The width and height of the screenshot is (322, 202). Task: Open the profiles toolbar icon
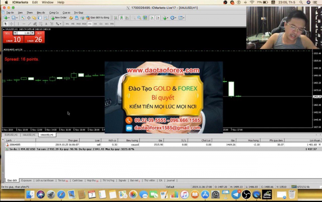pos(14,18)
